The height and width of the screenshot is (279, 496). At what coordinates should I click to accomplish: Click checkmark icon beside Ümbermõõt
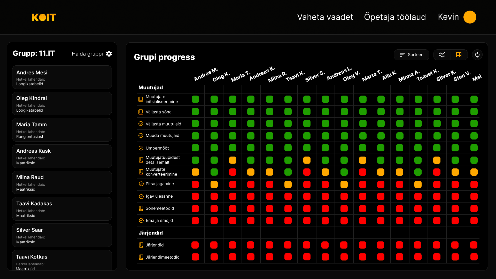tap(141, 148)
